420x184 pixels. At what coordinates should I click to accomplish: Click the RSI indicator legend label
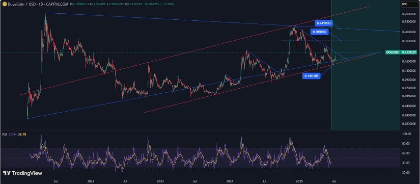5,134
